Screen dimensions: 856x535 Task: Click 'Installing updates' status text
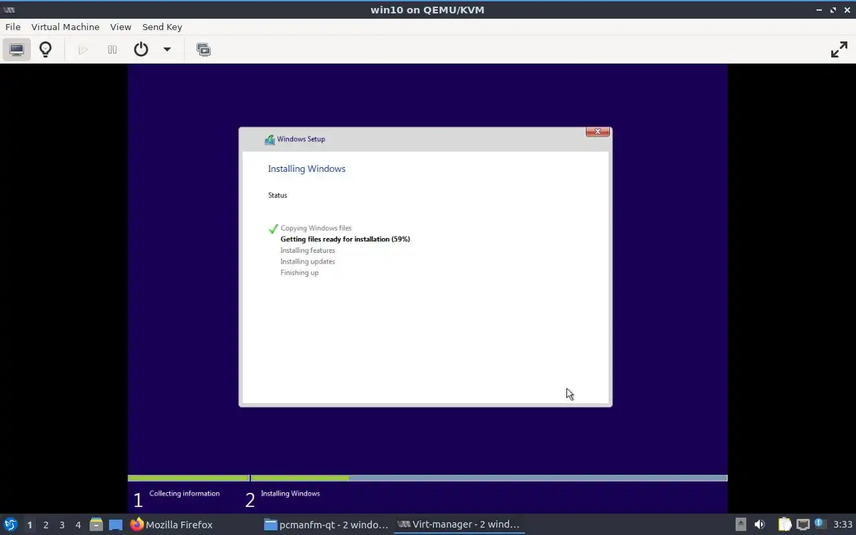click(308, 261)
